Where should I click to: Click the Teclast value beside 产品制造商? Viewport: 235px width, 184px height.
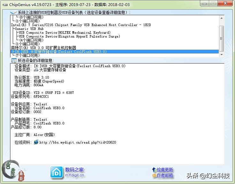40,119
